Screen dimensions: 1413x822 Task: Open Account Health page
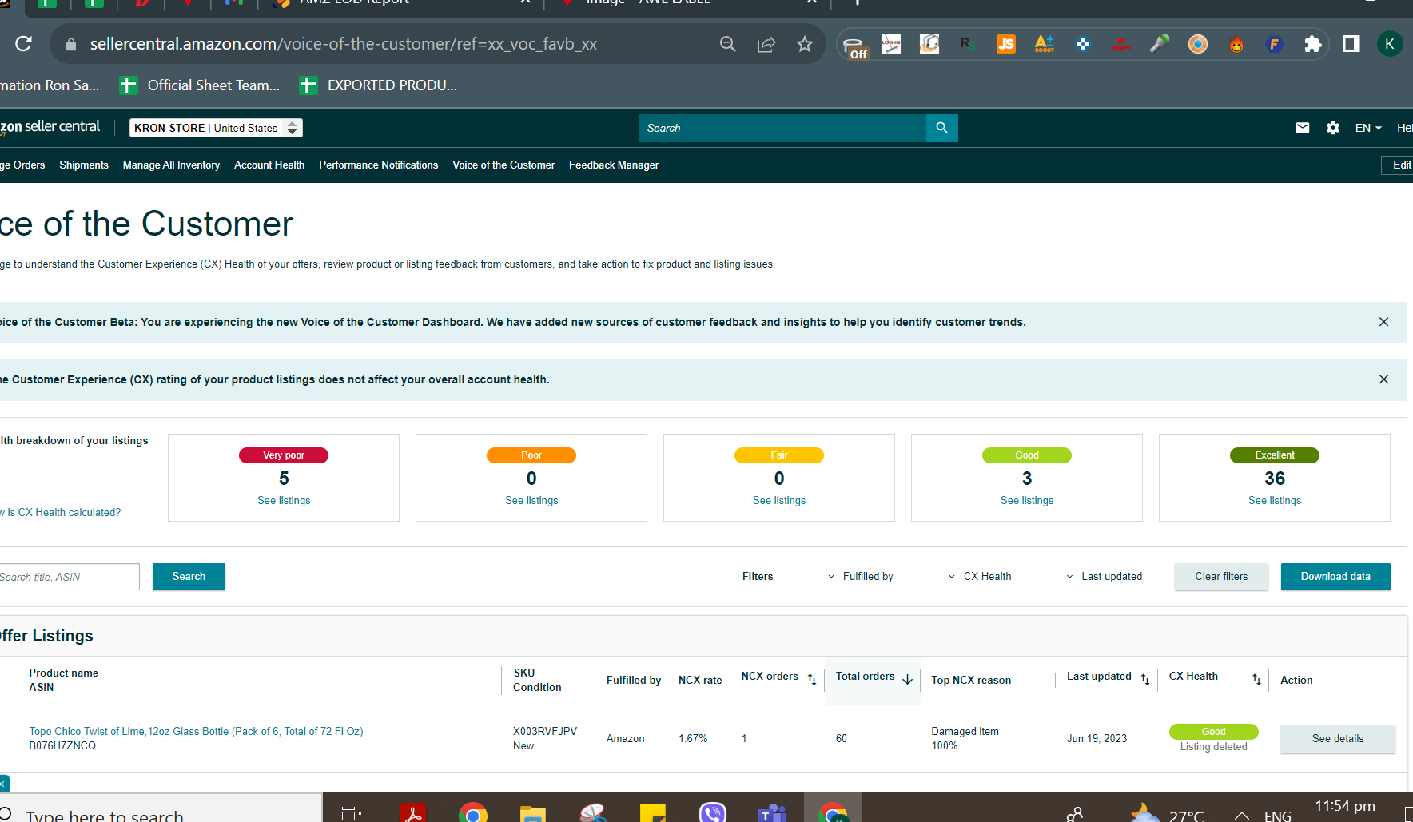269,165
